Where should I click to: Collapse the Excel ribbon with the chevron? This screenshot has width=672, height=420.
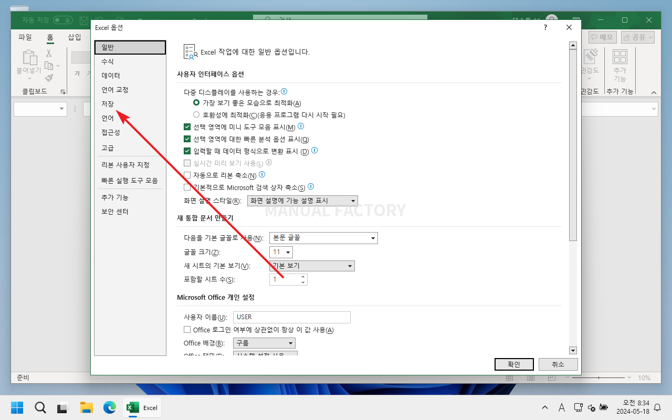pos(654,92)
